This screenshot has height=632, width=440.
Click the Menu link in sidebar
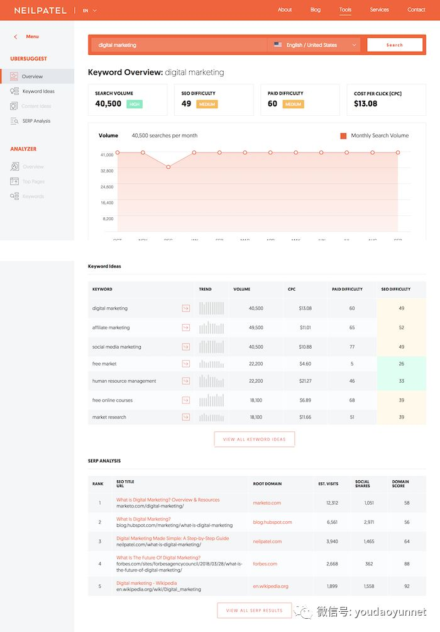(x=32, y=37)
